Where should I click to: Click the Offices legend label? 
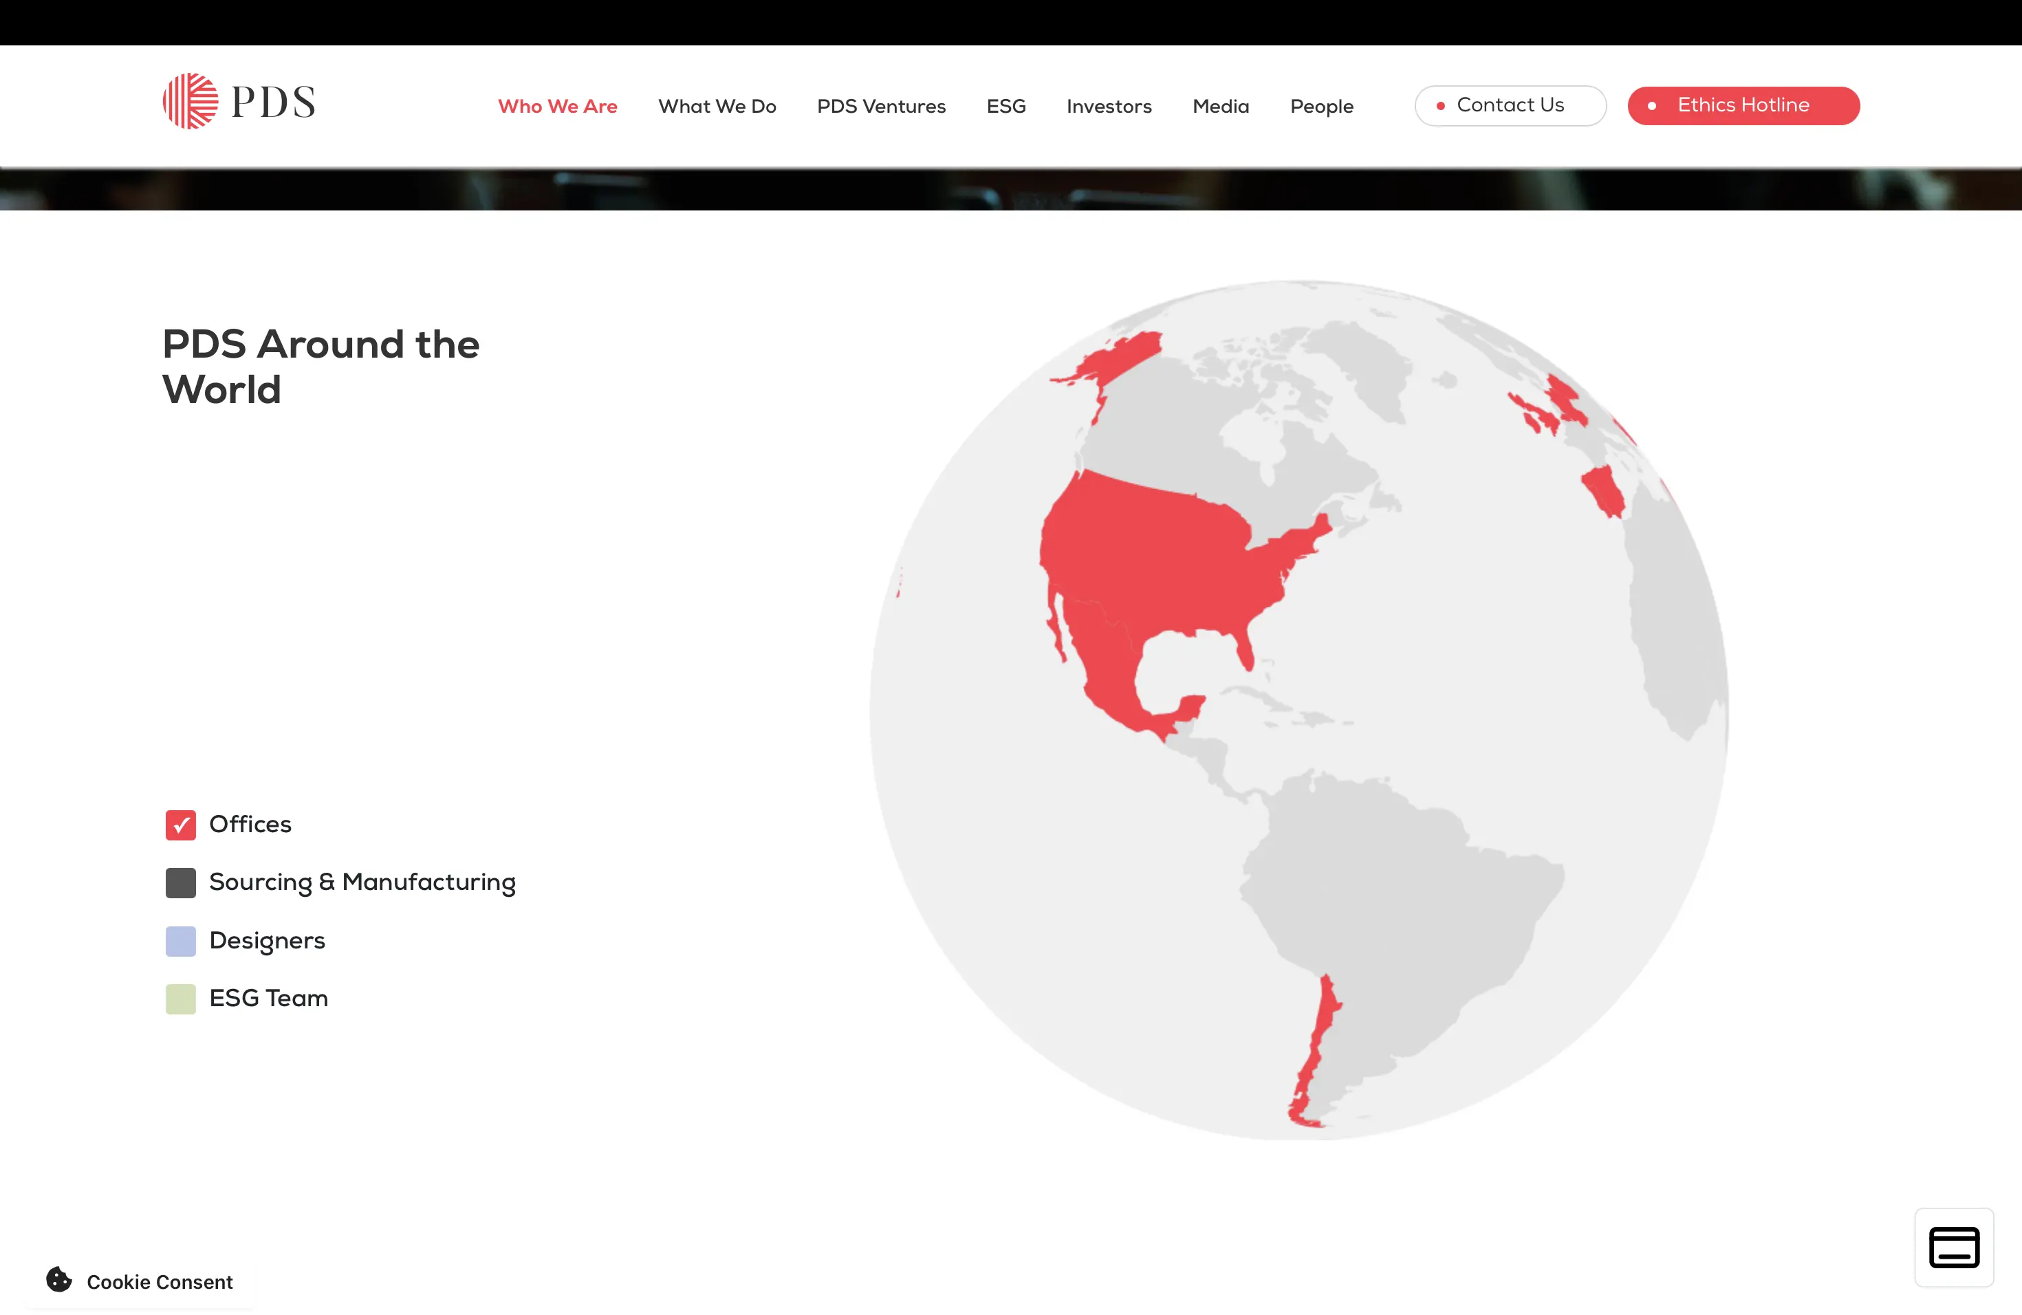250,824
